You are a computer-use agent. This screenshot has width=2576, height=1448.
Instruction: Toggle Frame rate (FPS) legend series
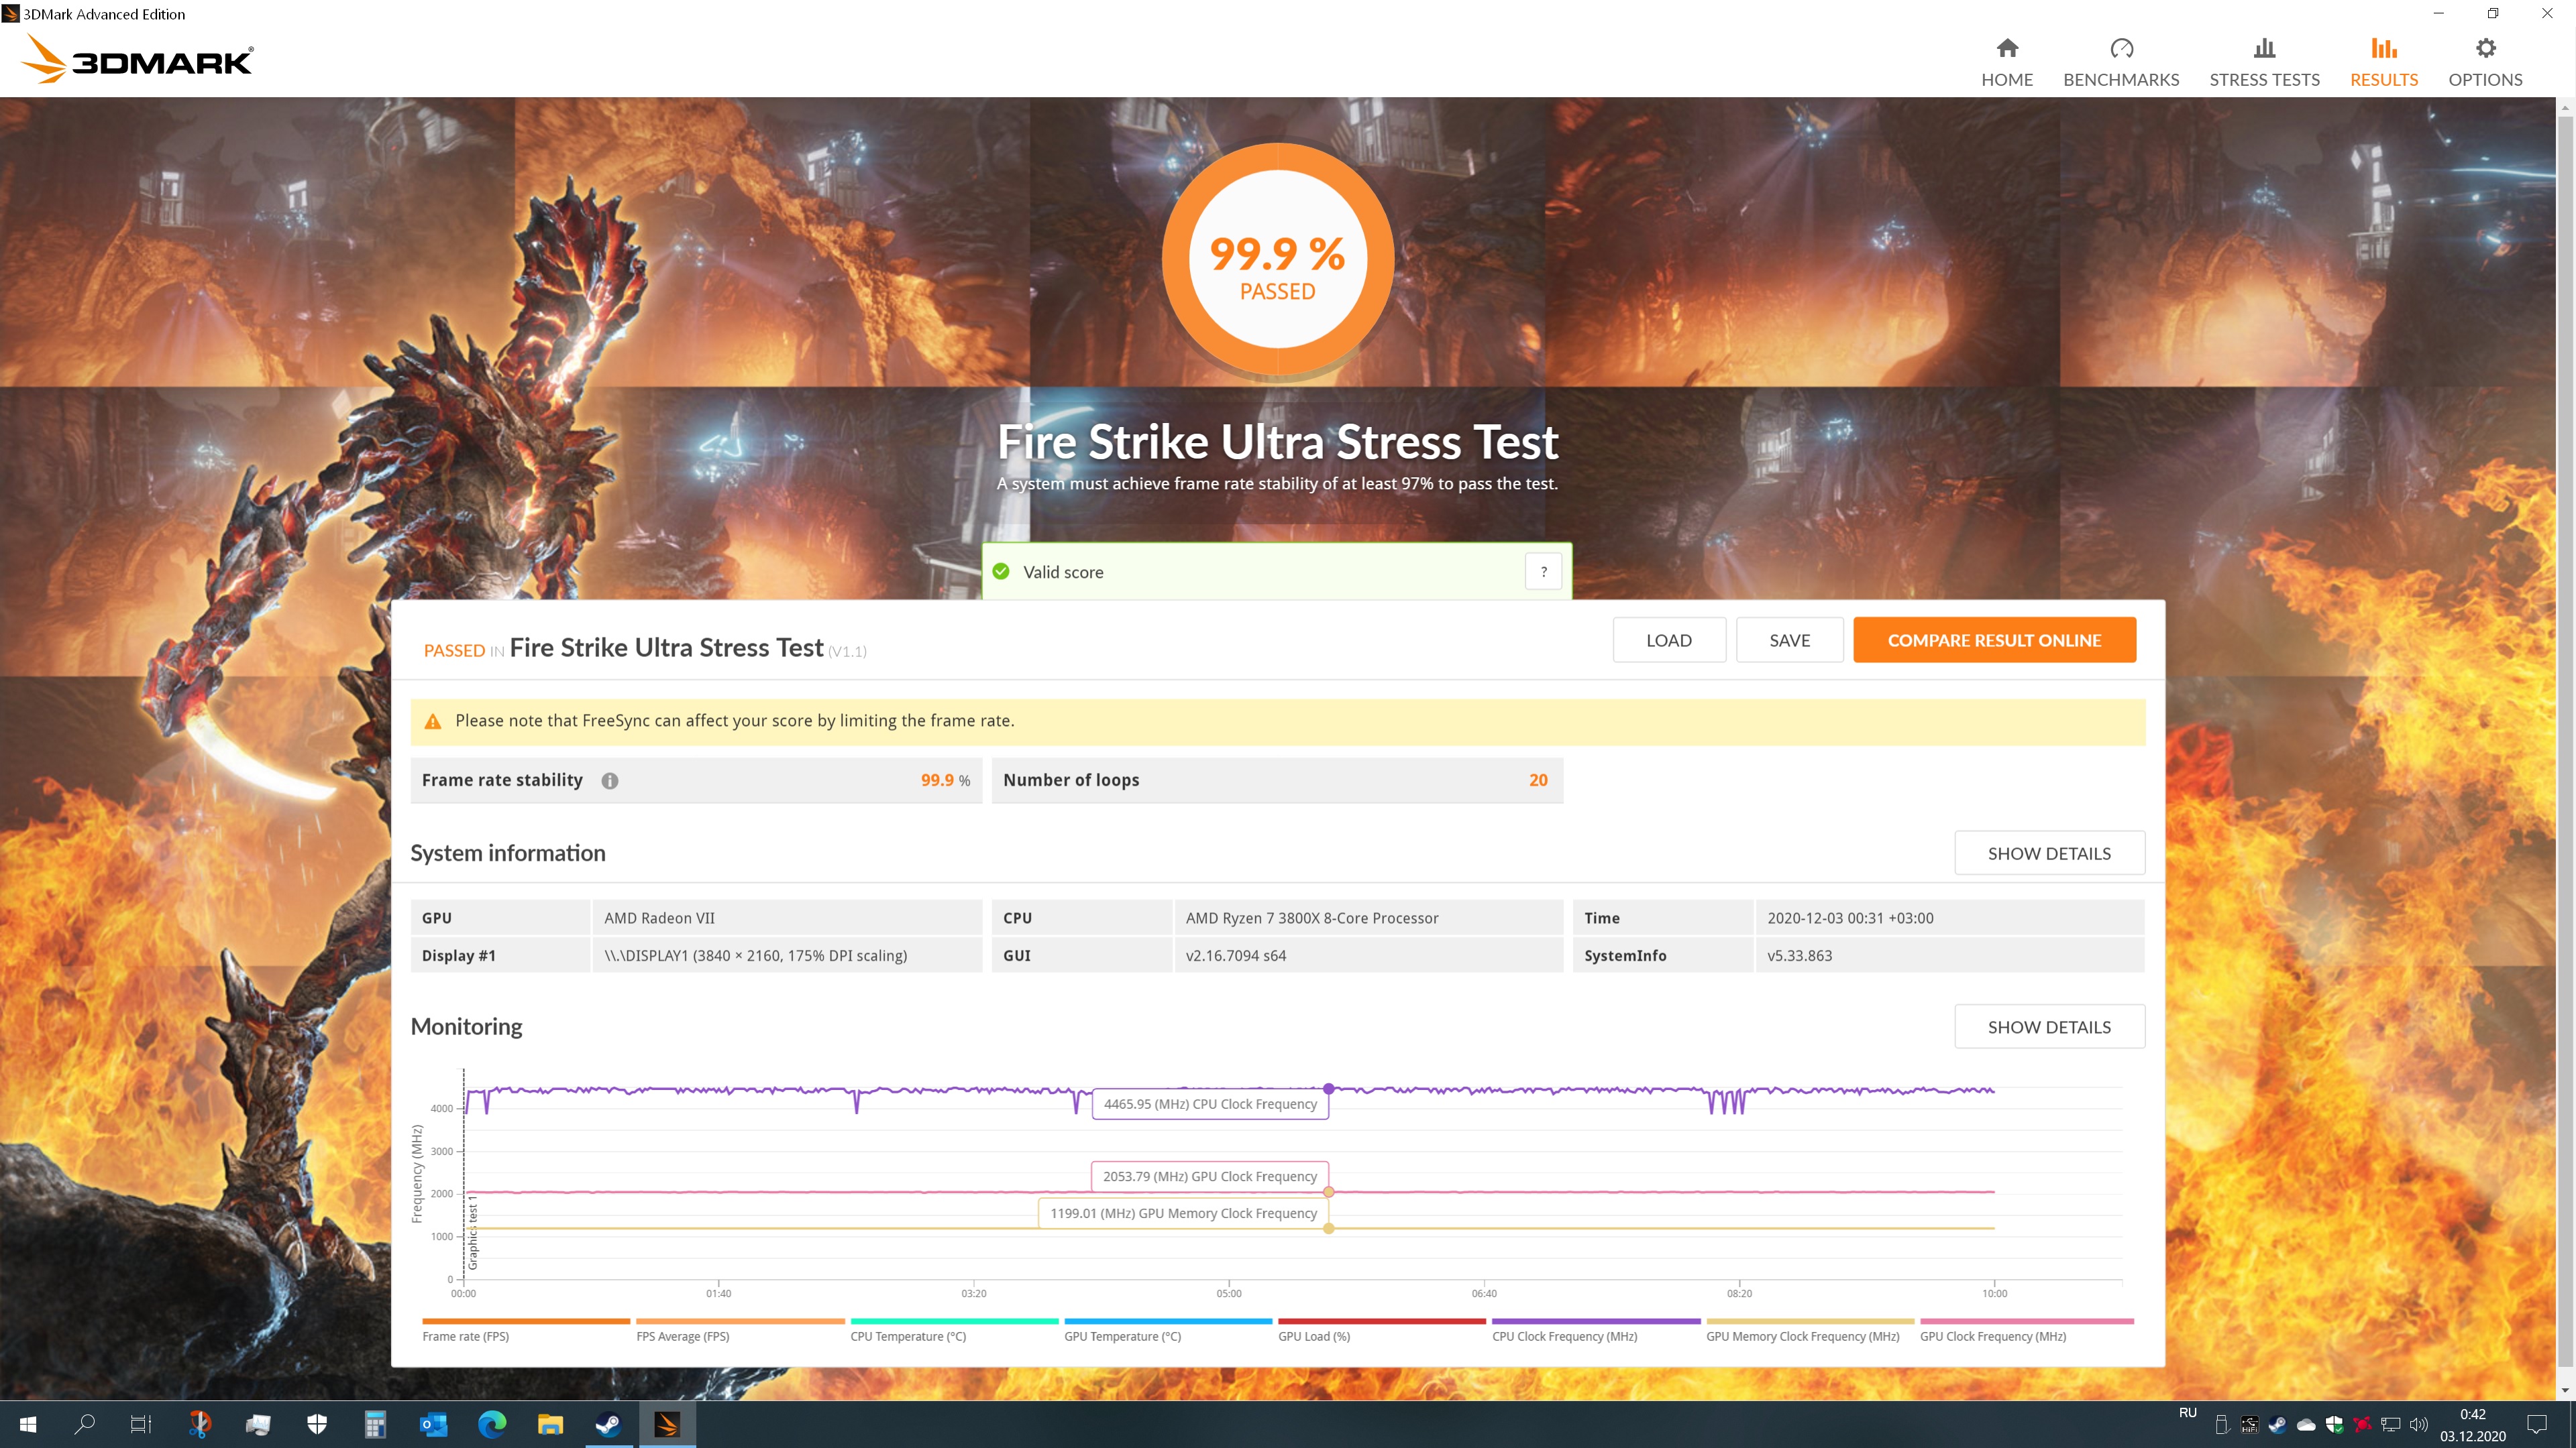(465, 1336)
